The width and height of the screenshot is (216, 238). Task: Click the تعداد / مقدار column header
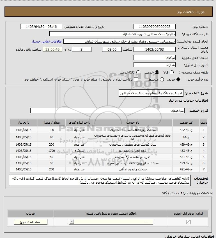click(x=52, y=123)
